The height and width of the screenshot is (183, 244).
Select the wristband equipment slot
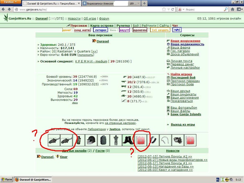click(153, 140)
